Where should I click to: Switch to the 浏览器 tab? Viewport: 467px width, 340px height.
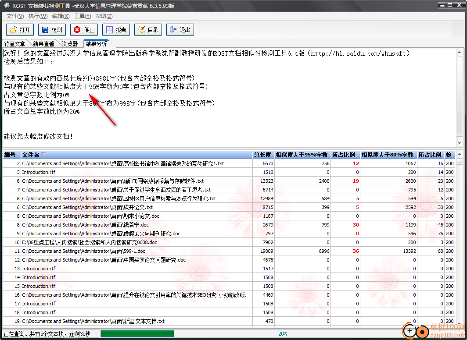pos(70,44)
